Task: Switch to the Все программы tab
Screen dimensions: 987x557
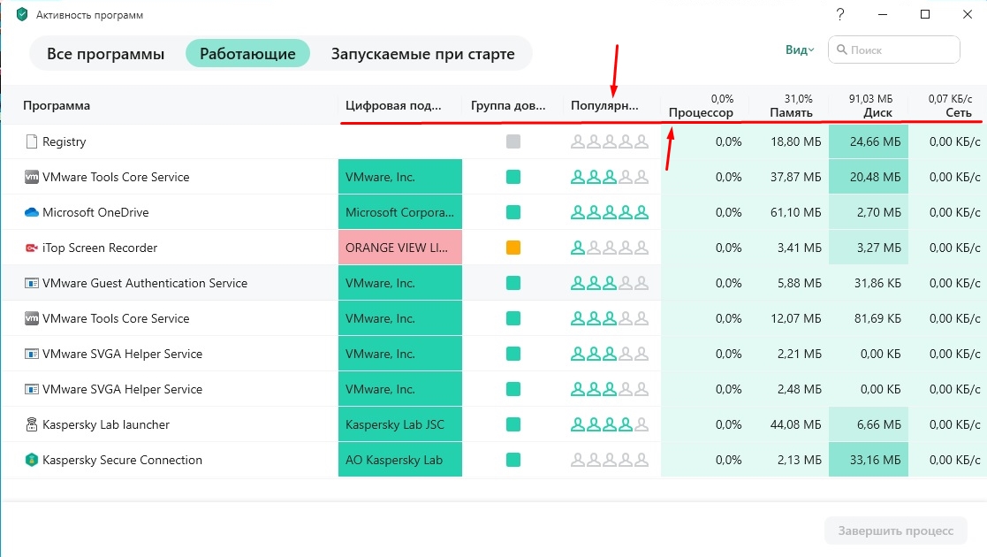Action: pos(106,54)
